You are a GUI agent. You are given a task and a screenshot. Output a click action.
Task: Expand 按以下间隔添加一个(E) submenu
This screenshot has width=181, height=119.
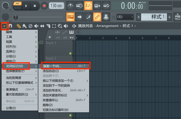tap(64, 81)
